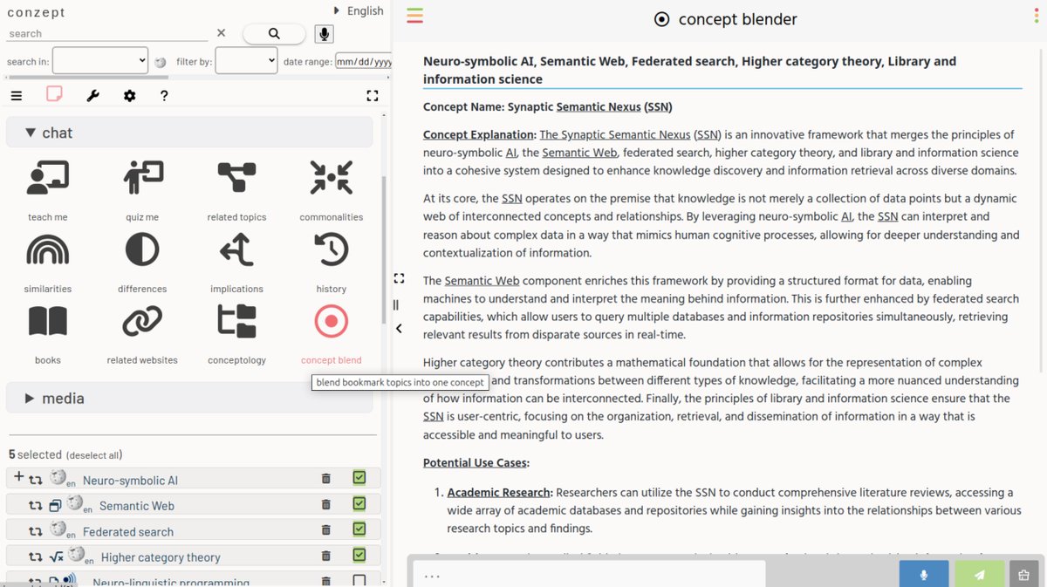Click the gray basket button in chat bar
The image size is (1047, 587).
click(1024, 575)
